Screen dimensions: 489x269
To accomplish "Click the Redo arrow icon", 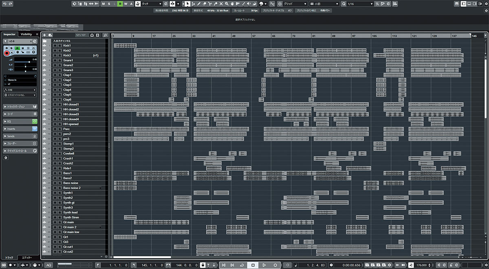I will tap(10, 4).
